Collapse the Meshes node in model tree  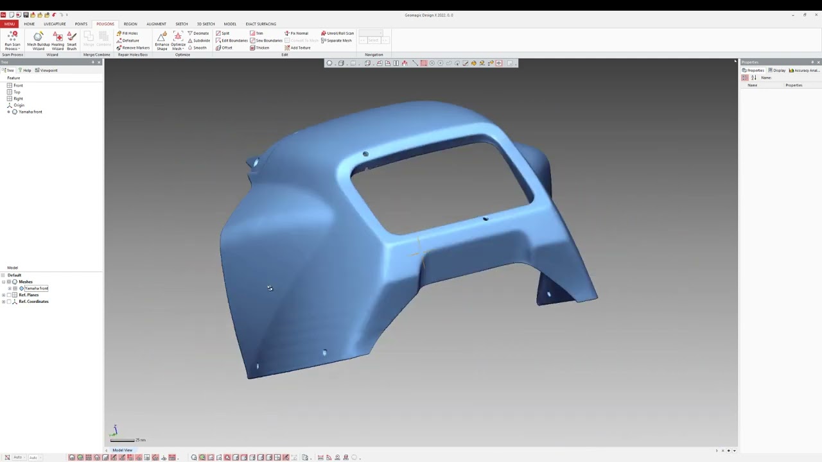click(4, 282)
